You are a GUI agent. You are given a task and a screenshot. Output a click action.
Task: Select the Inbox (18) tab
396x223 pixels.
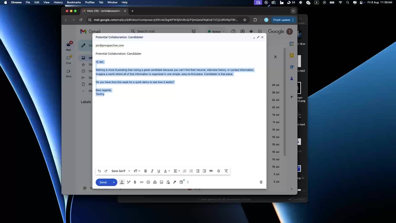104,11
